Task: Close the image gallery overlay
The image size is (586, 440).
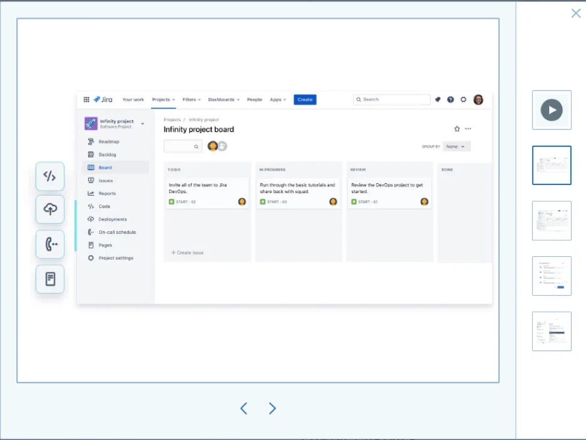Action: 576,13
